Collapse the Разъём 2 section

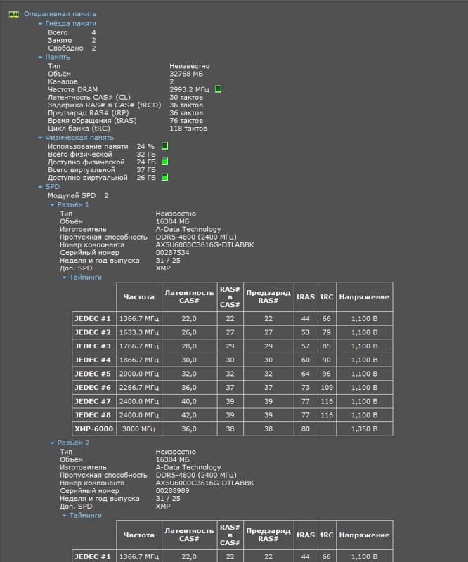tap(53, 443)
